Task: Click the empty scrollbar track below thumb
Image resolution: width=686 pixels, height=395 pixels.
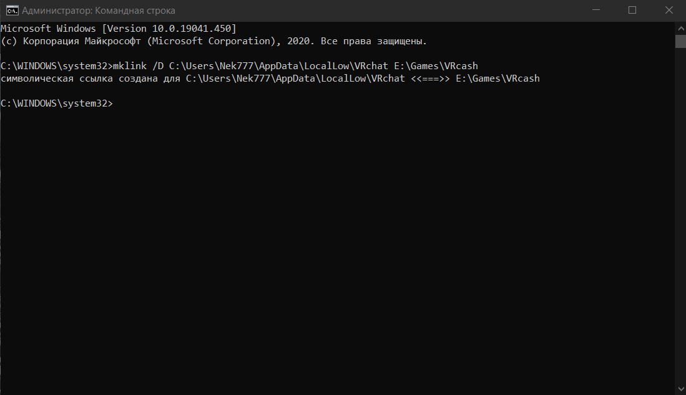Action: point(680,218)
